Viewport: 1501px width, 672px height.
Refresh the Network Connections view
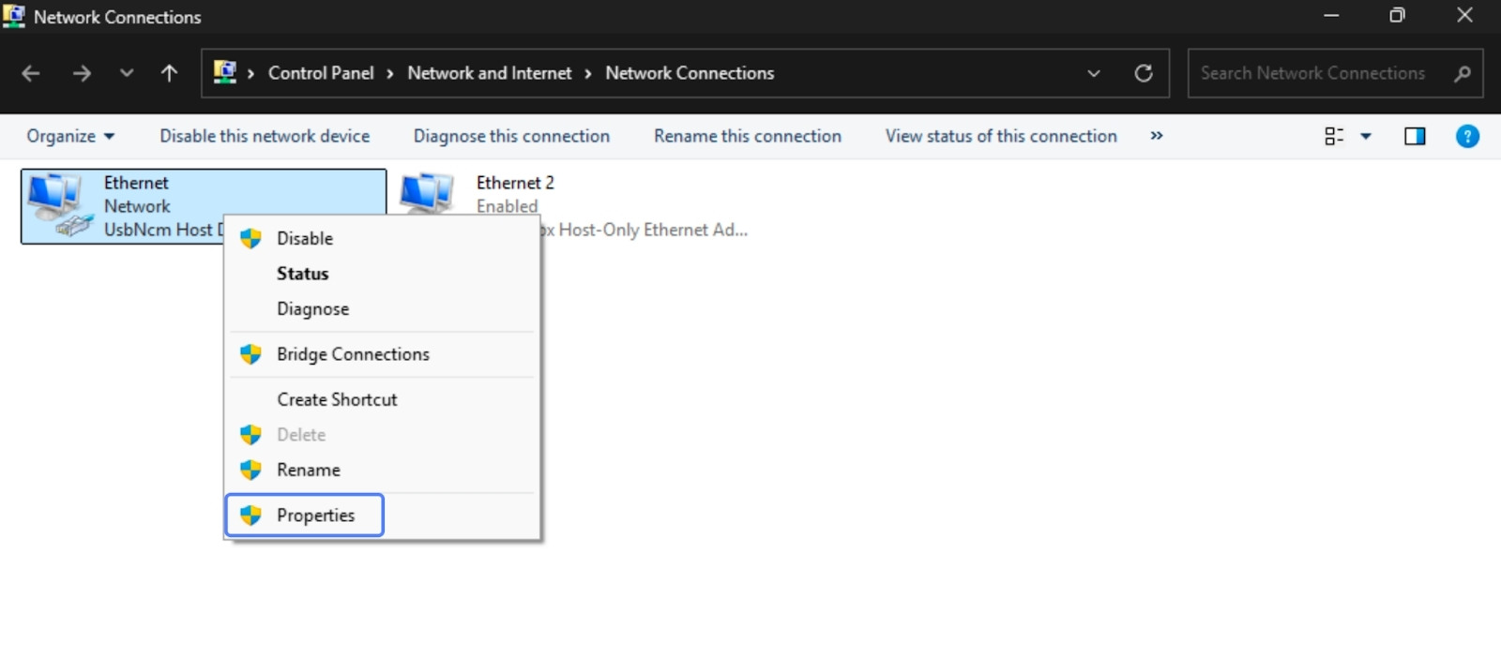[1143, 73]
